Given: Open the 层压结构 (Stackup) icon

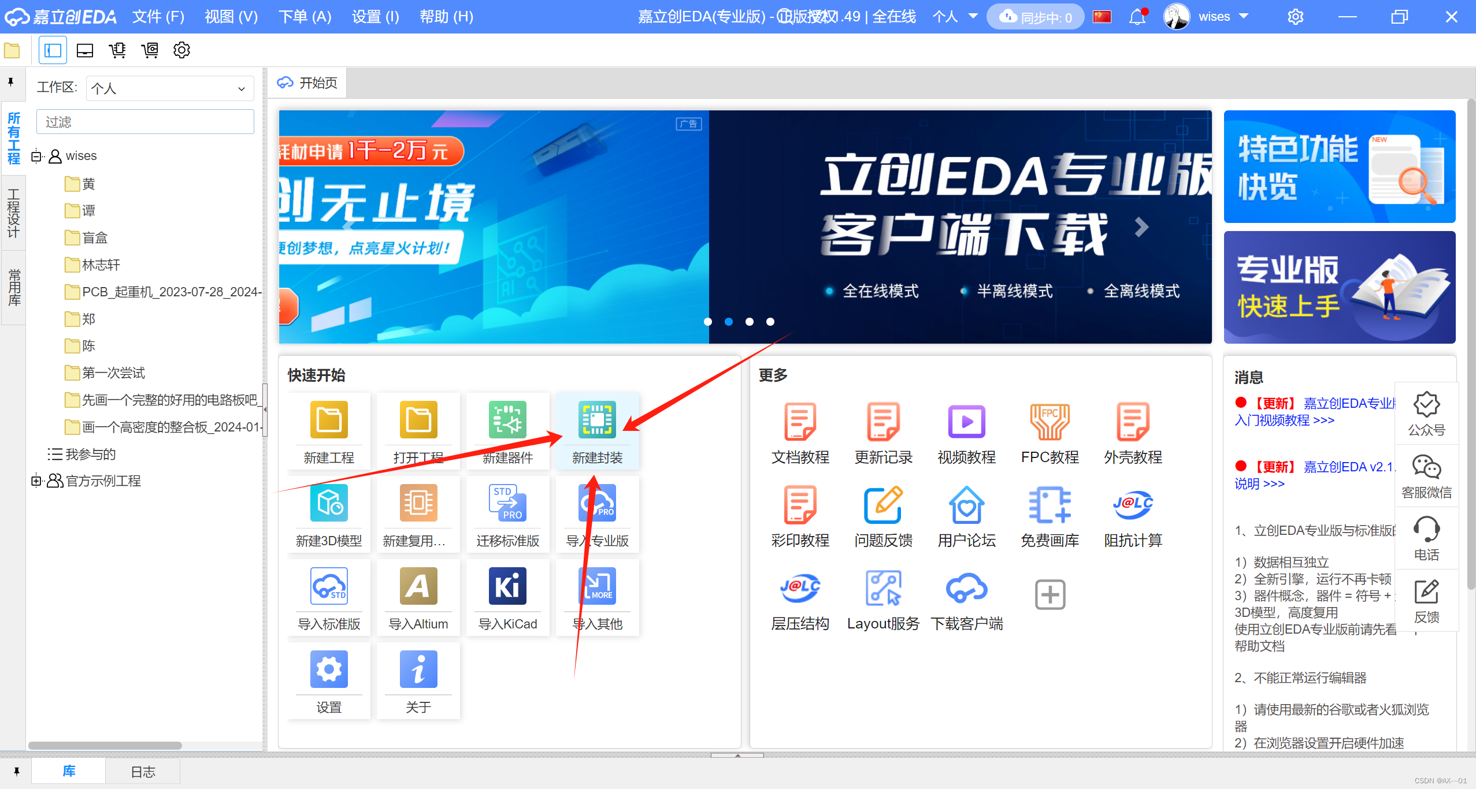Looking at the screenshot, I should [800, 589].
